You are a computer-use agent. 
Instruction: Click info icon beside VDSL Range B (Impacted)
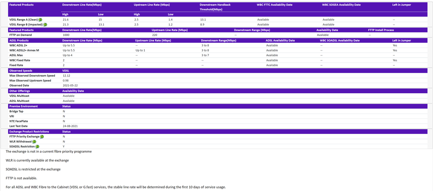click(46, 25)
